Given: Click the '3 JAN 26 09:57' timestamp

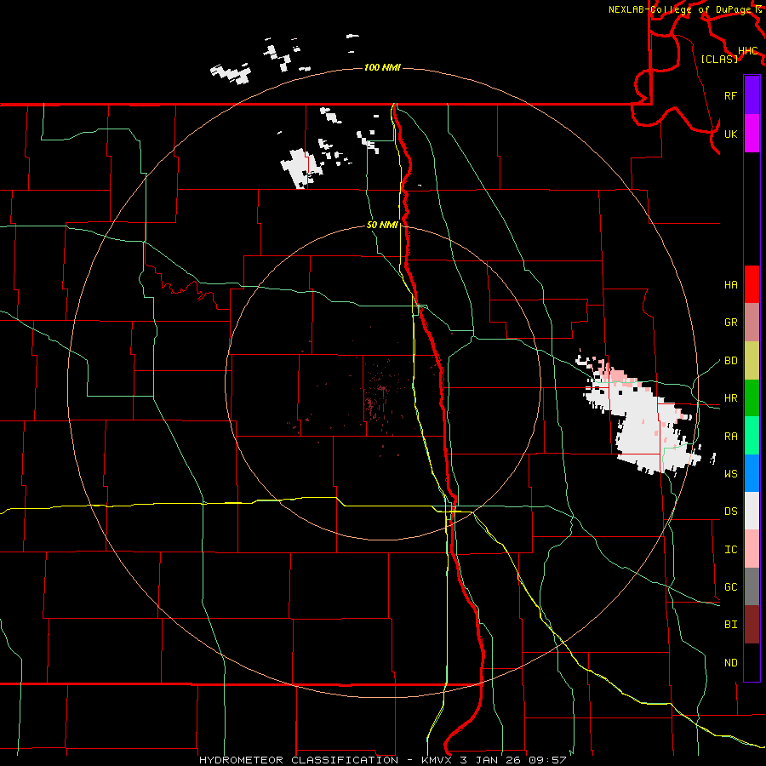Looking at the screenshot, I should [x=513, y=760].
